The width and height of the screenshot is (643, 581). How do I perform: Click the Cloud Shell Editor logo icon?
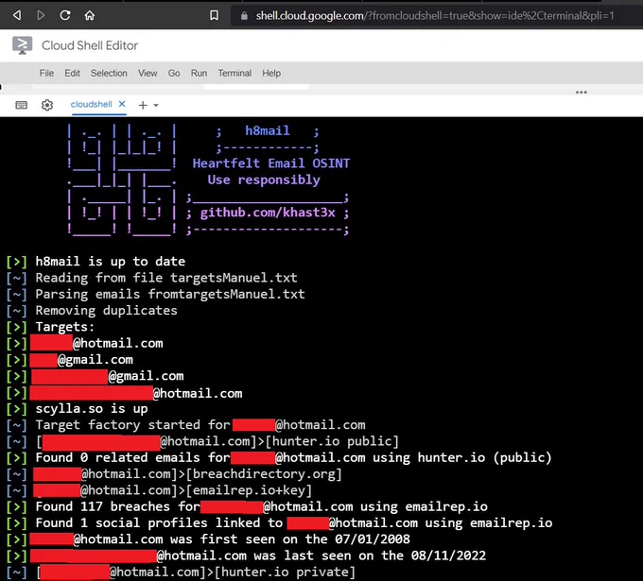[22, 45]
